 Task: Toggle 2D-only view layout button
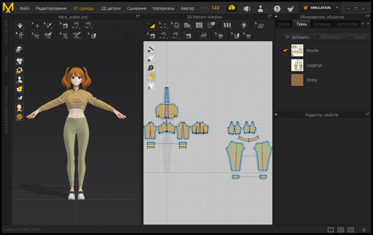click(352, 230)
